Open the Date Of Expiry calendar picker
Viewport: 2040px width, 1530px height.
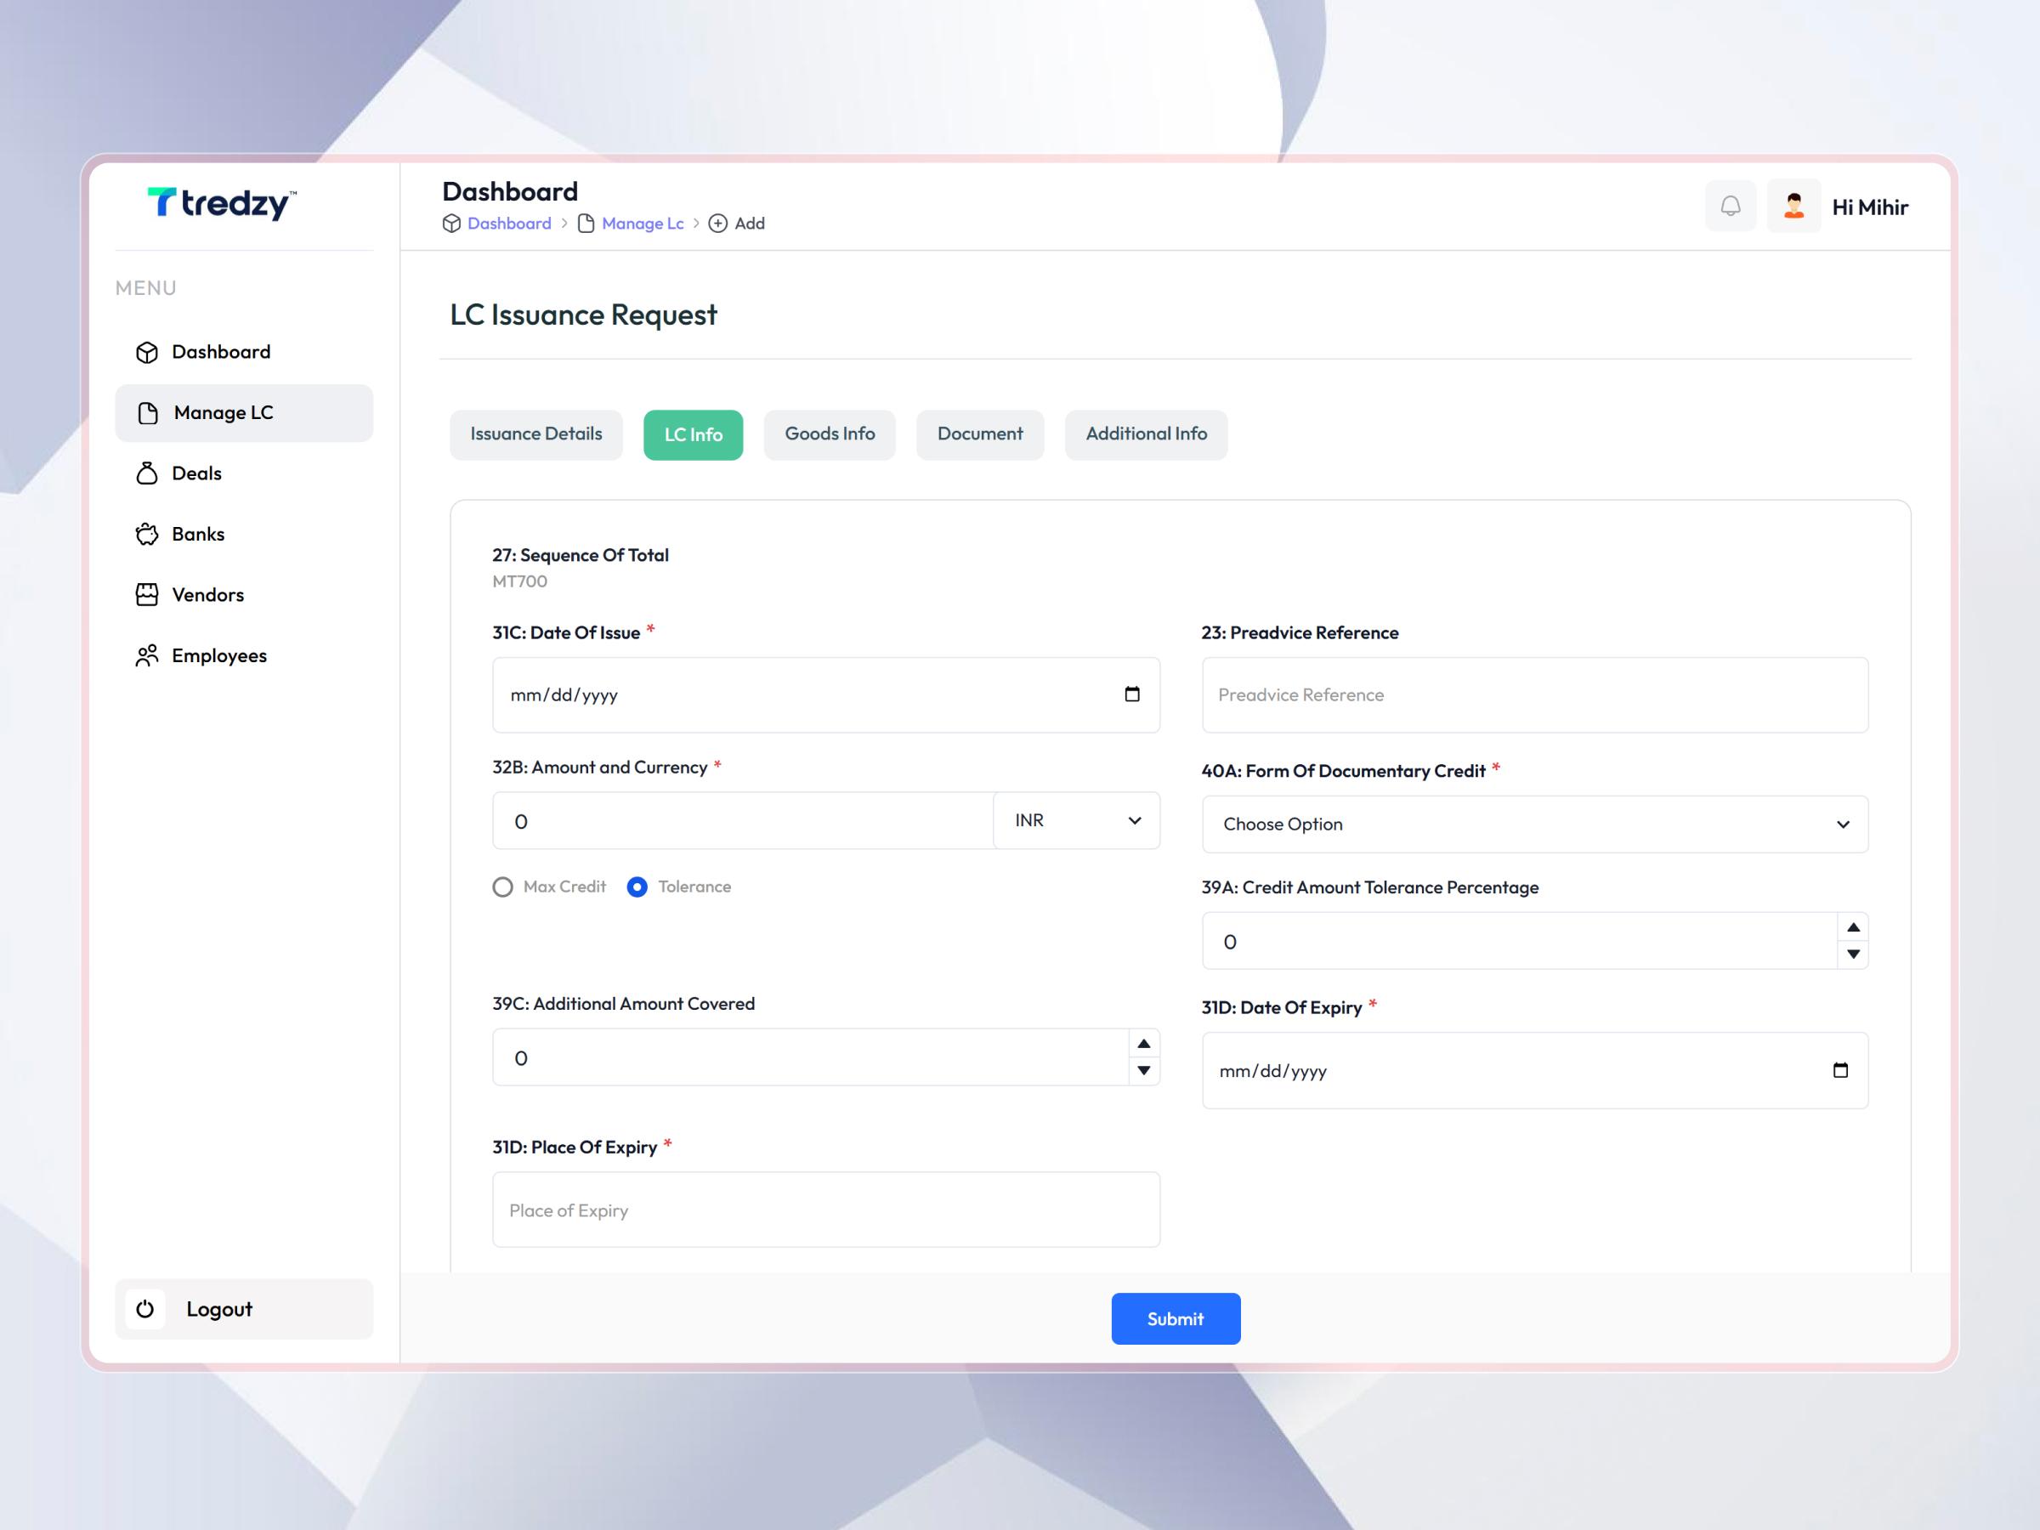1841,1071
